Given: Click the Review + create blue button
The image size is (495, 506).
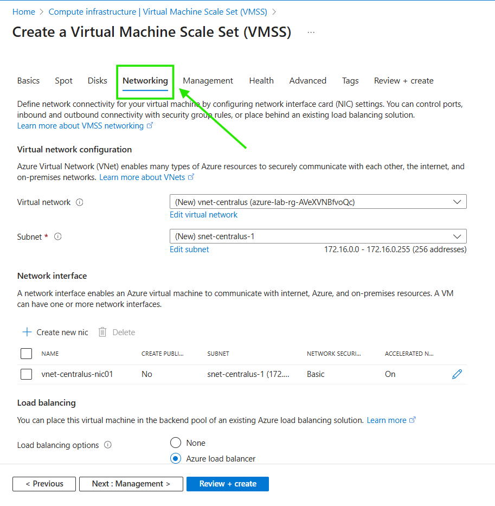Looking at the screenshot, I should pyautogui.click(x=227, y=484).
